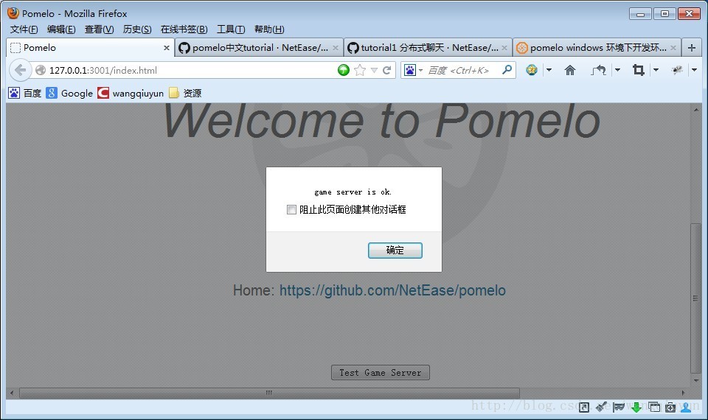
Task: Open the 编辑(E) menu
Action: click(61, 29)
